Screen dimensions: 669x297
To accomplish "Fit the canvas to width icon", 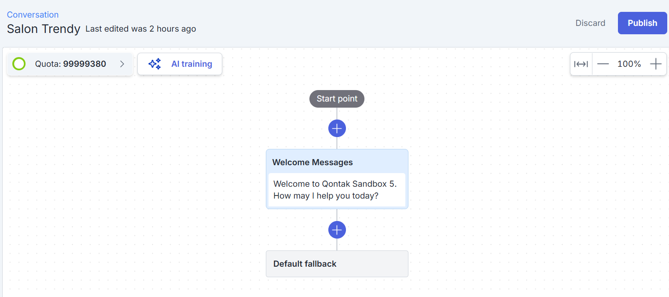I will point(581,64).
